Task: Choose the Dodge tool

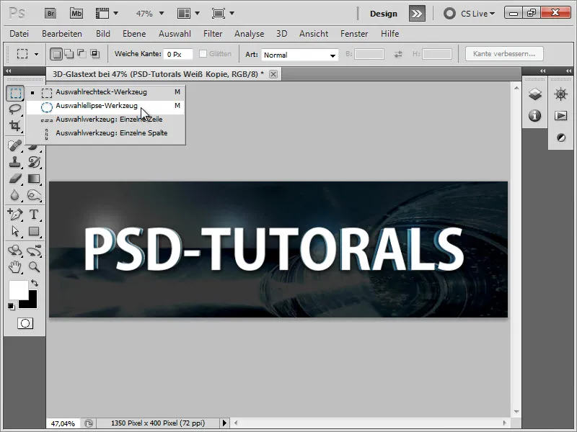Action: click(x=34, y=195)
